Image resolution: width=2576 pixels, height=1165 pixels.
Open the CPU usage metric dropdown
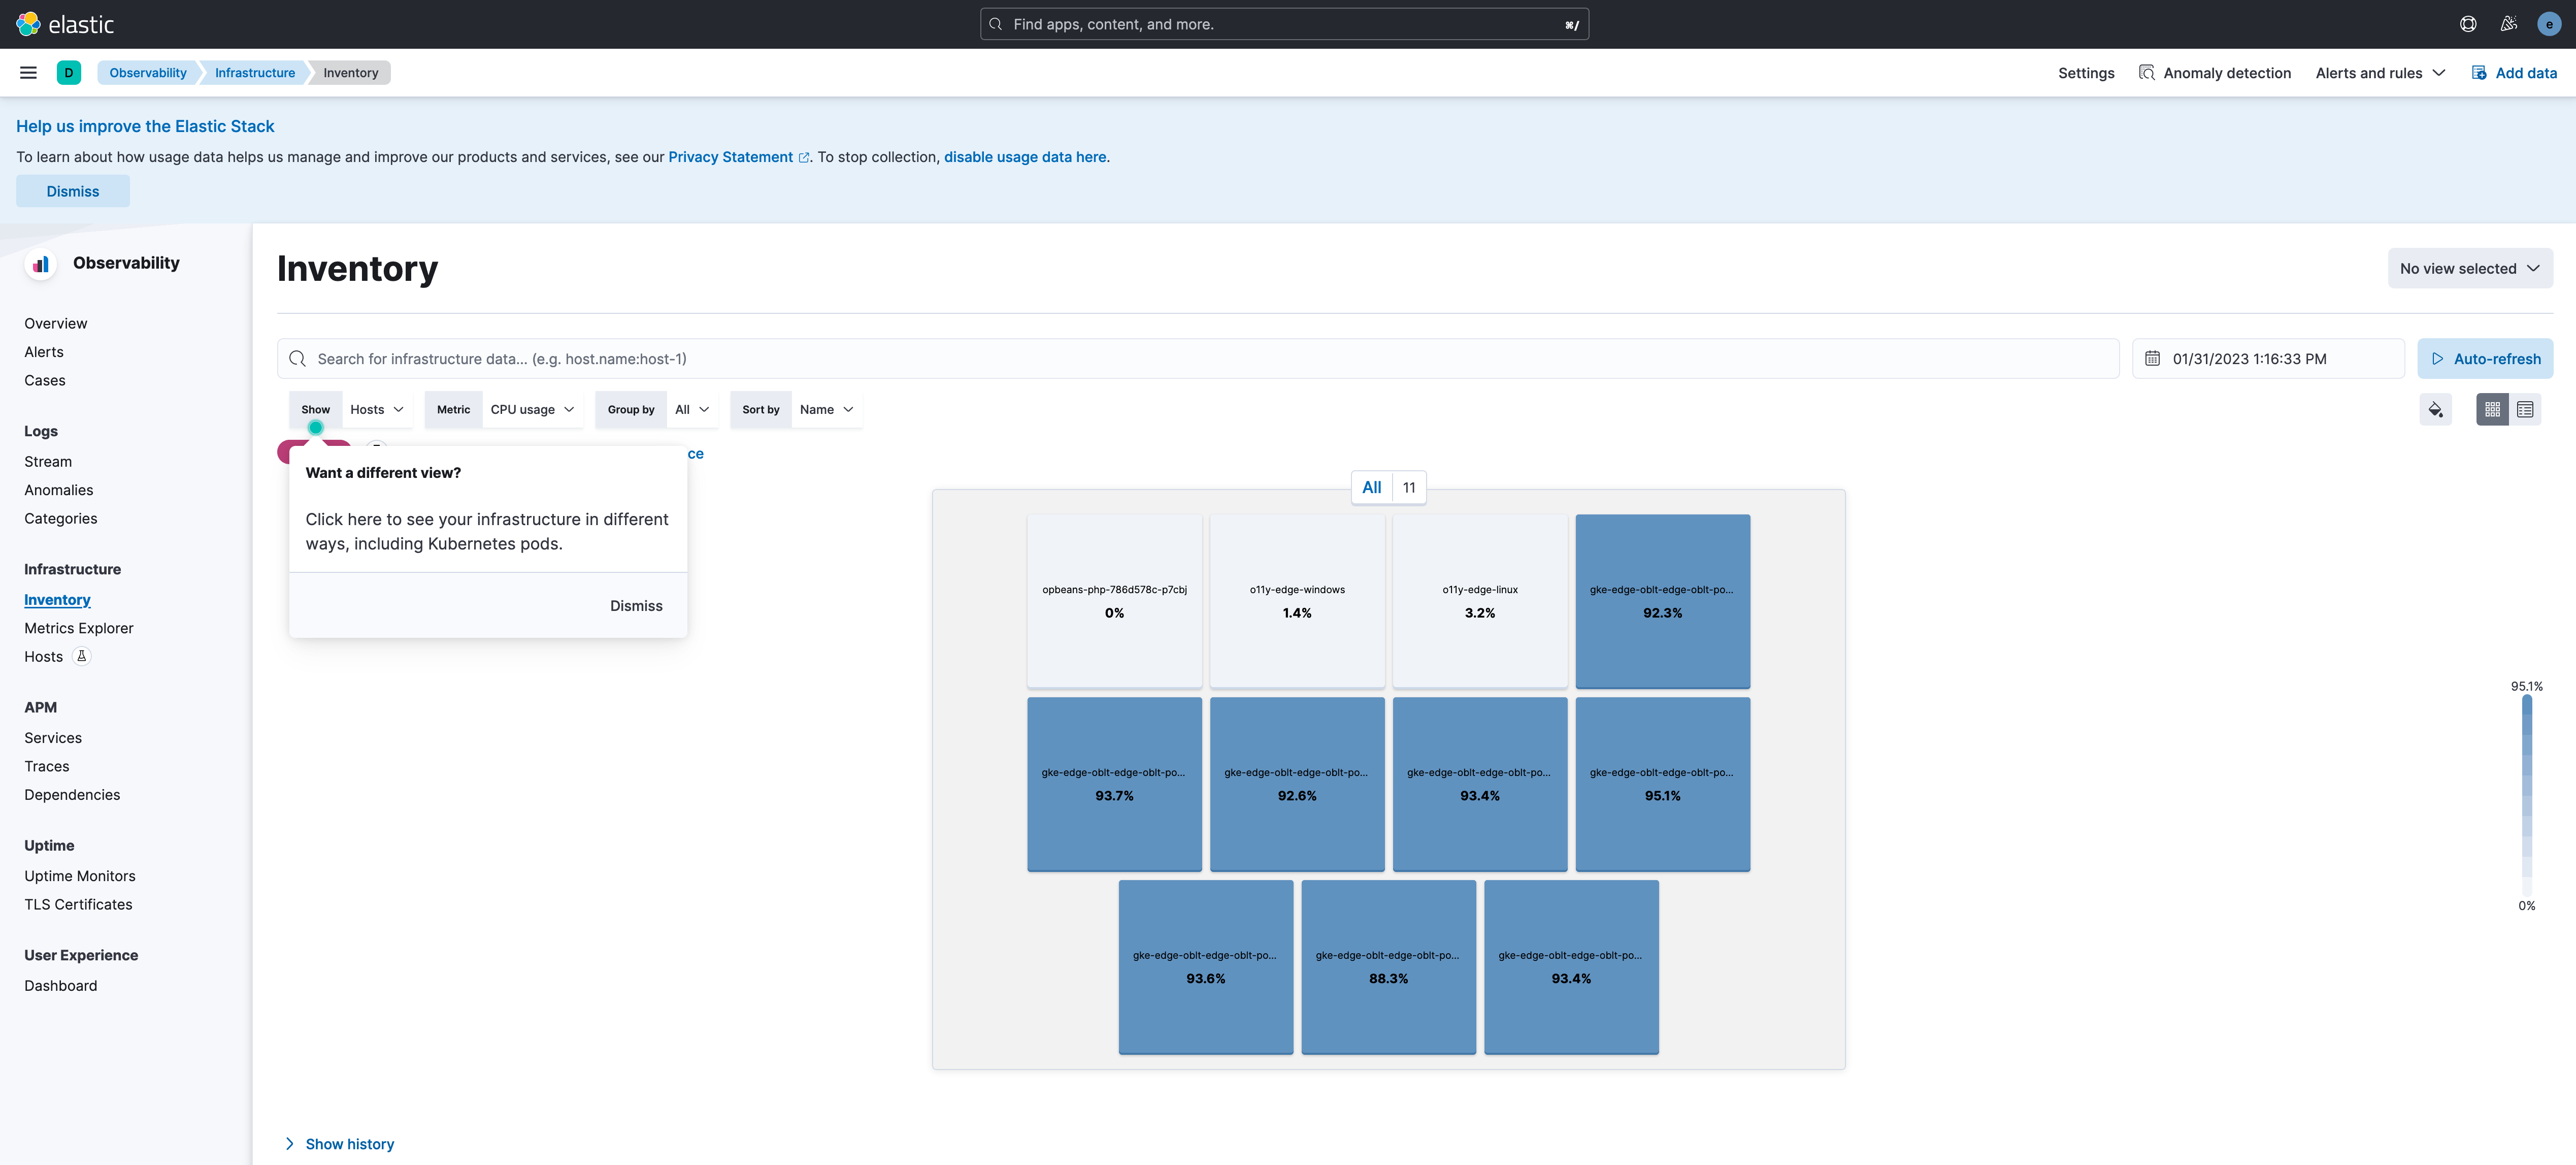pyautogui.click(x=532, y=409)
